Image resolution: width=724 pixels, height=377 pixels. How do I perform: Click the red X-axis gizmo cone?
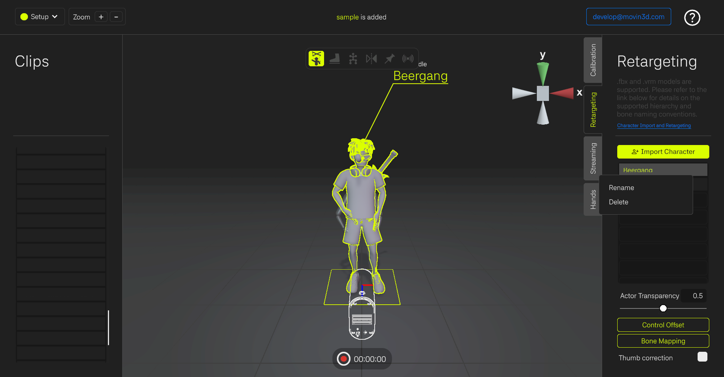562,93
